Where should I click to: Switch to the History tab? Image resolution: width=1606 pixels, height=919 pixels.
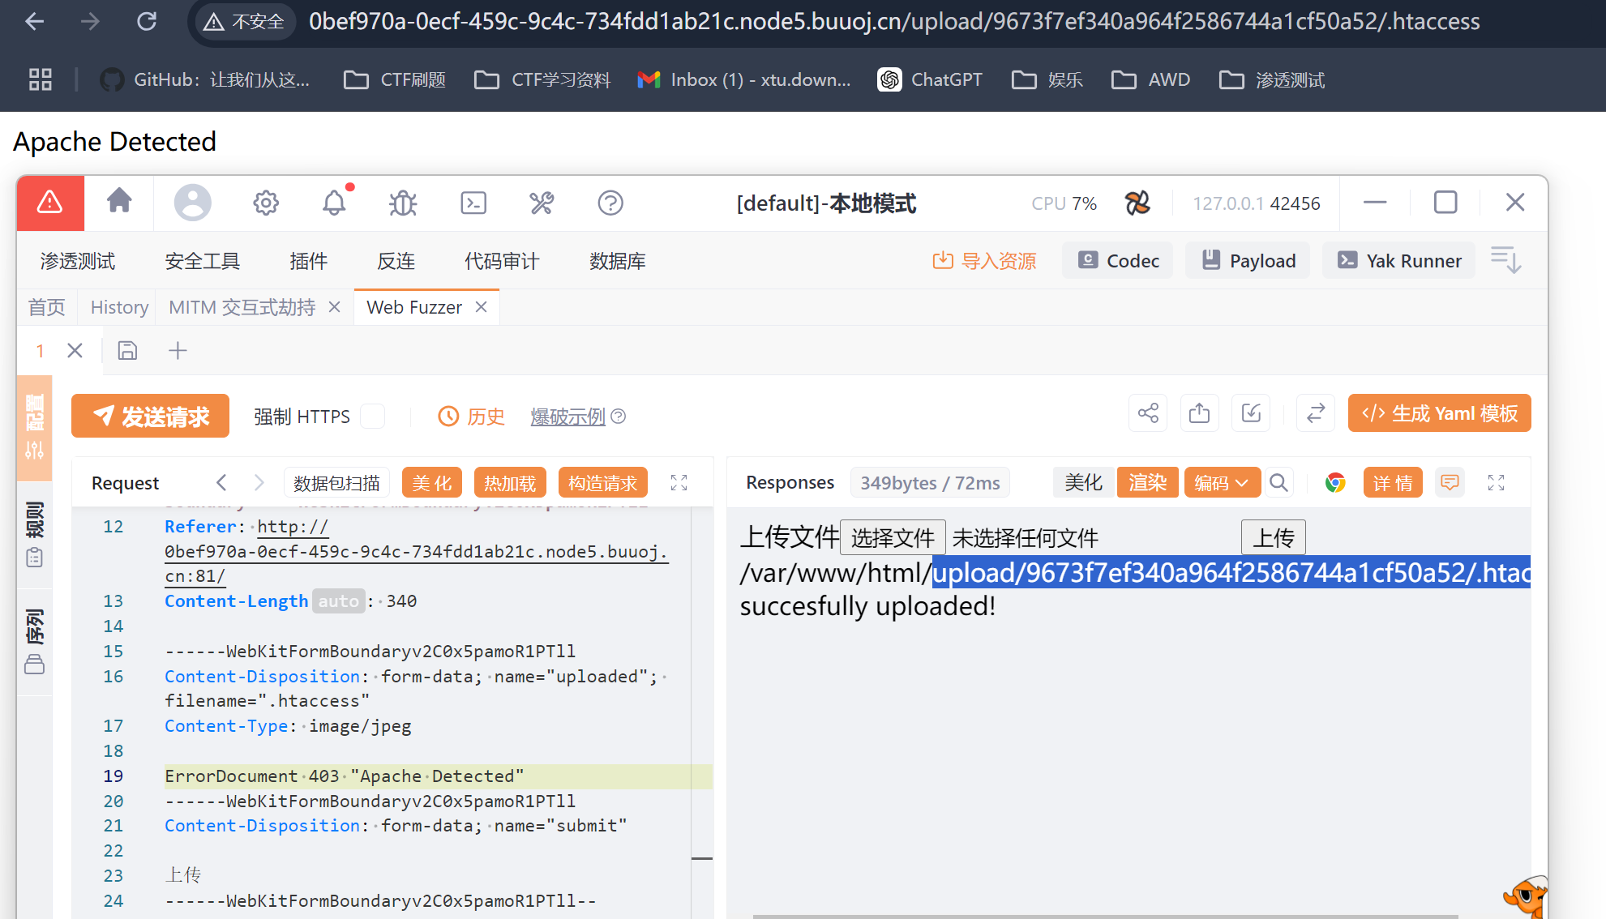[x=119, y=308]
